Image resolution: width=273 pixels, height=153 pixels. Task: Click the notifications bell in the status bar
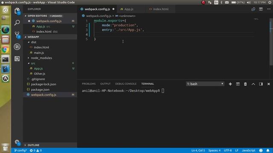tap(268, 150)
